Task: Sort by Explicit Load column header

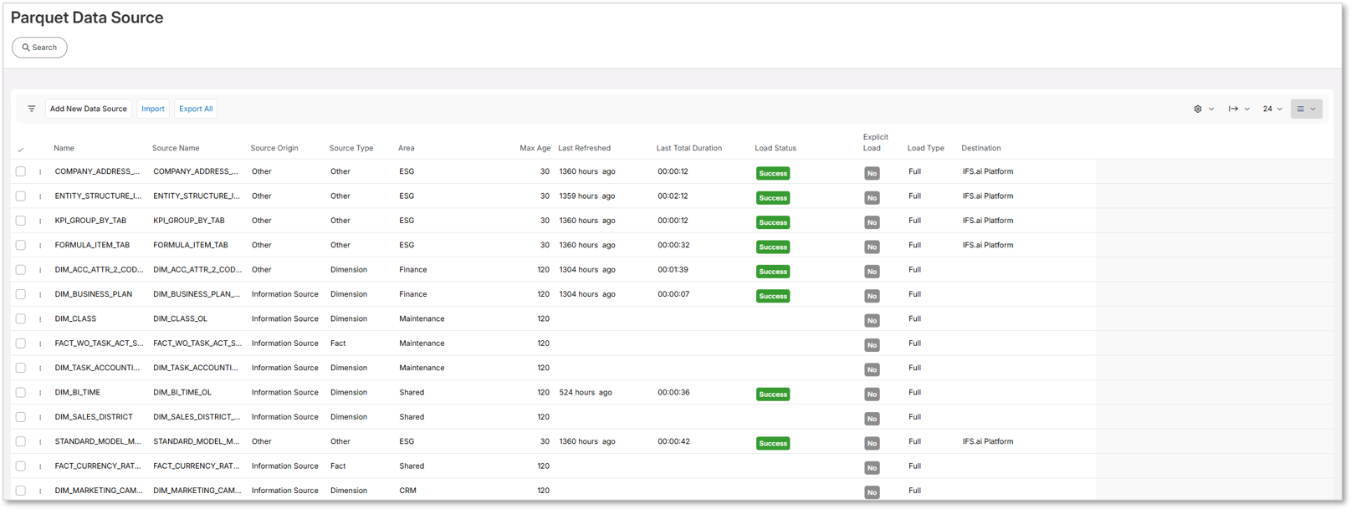Action: coord(875,142)
